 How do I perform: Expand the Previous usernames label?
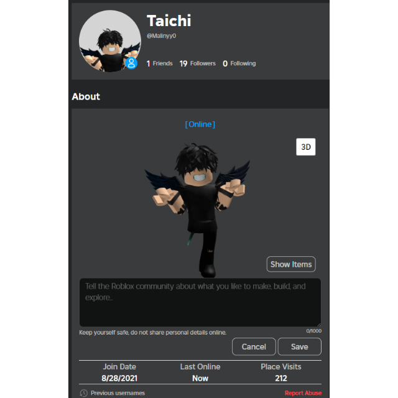click(118, 393)
